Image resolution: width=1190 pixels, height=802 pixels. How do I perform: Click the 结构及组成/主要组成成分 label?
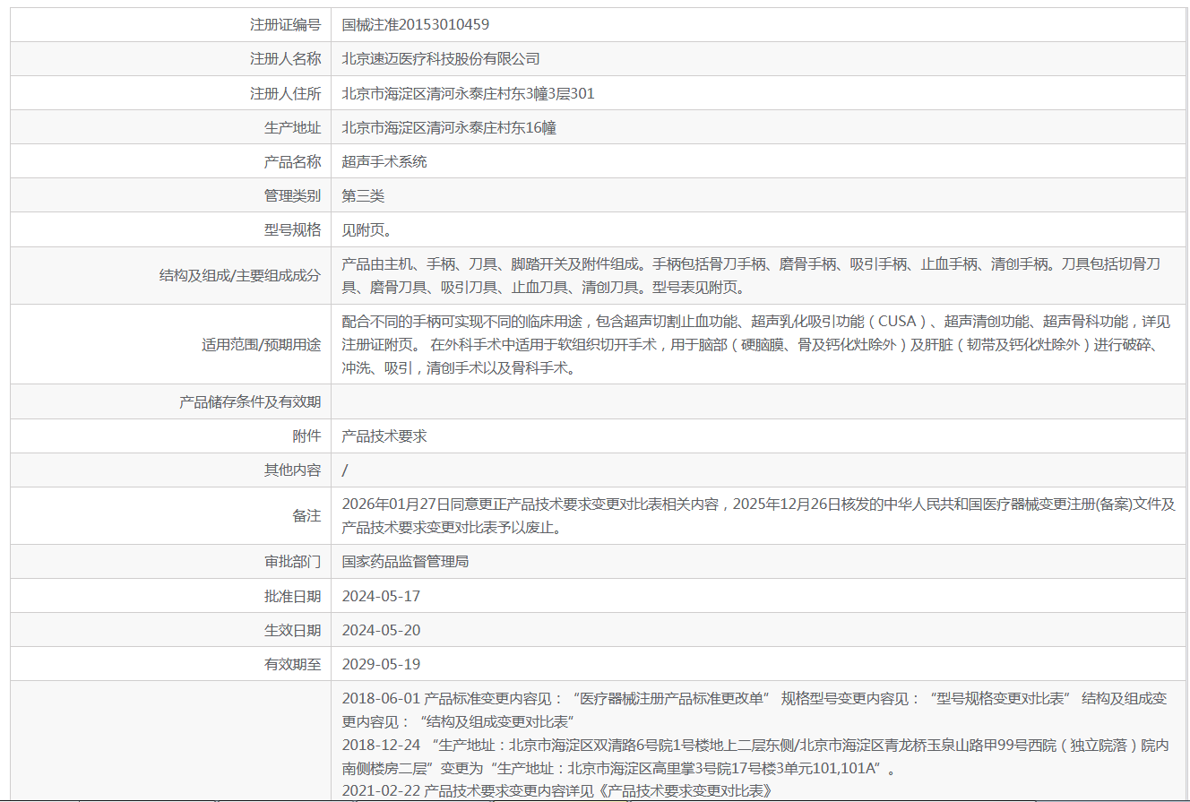click(x=239, y=276)
